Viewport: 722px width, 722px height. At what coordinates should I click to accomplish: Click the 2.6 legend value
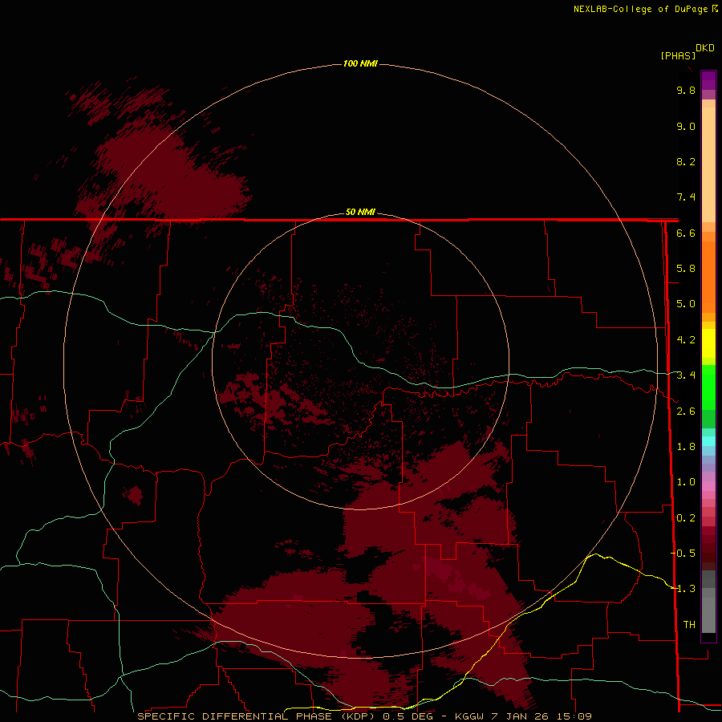tap(686, 412)
